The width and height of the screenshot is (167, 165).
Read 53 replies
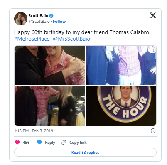click(x=85, y=153)
